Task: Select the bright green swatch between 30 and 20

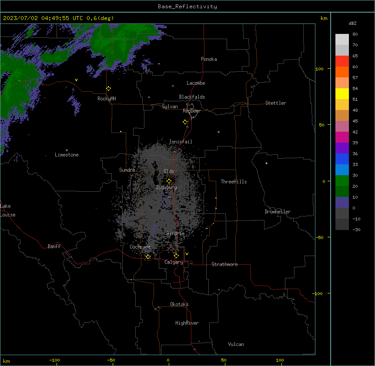Action: (x=342, y=181)
